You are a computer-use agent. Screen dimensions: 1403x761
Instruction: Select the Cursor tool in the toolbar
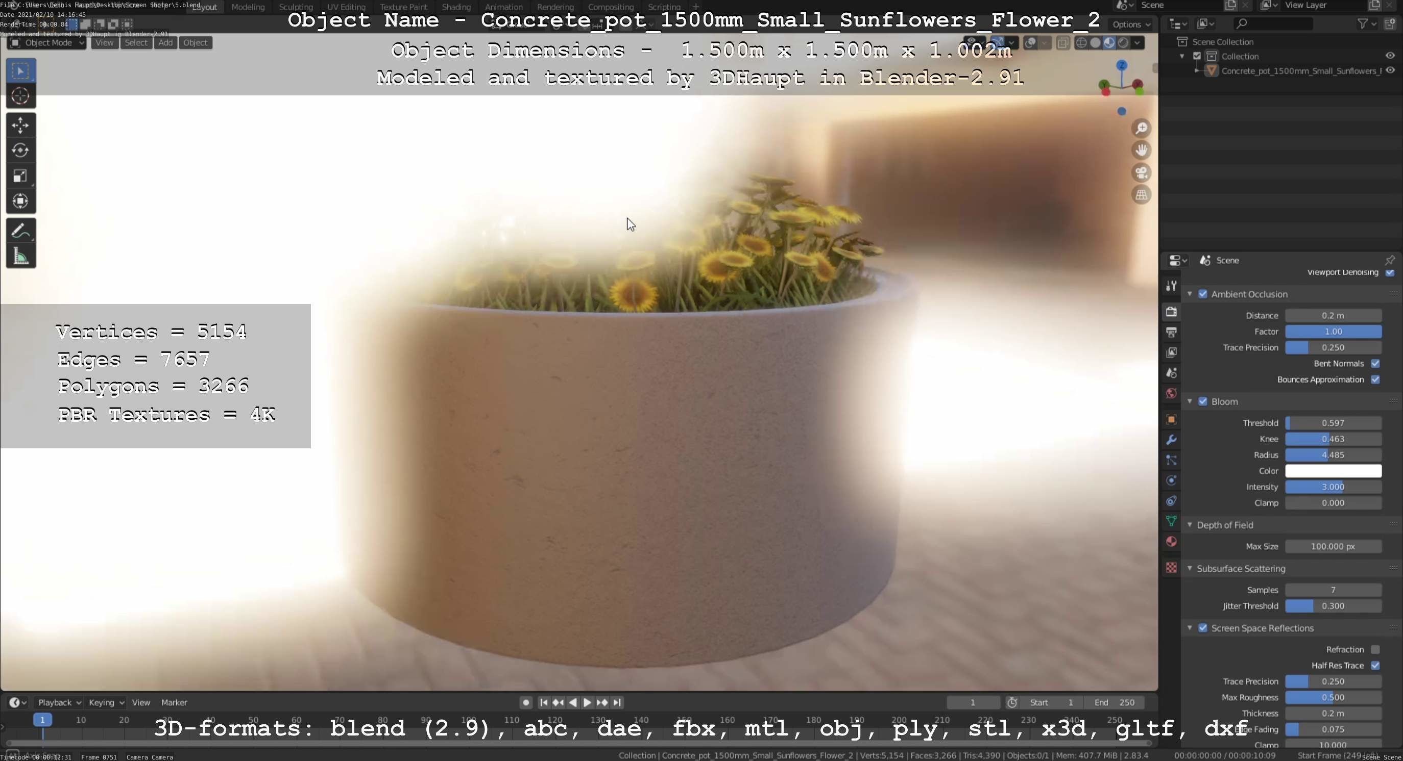[21, 96]
